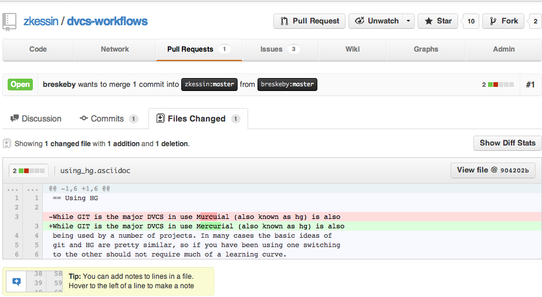Open the using_hg.asciidoc file name
The height and width of the screenshot is (297, 542).
pos(96,171)
